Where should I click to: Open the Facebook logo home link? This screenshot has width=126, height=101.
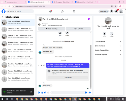4,11
